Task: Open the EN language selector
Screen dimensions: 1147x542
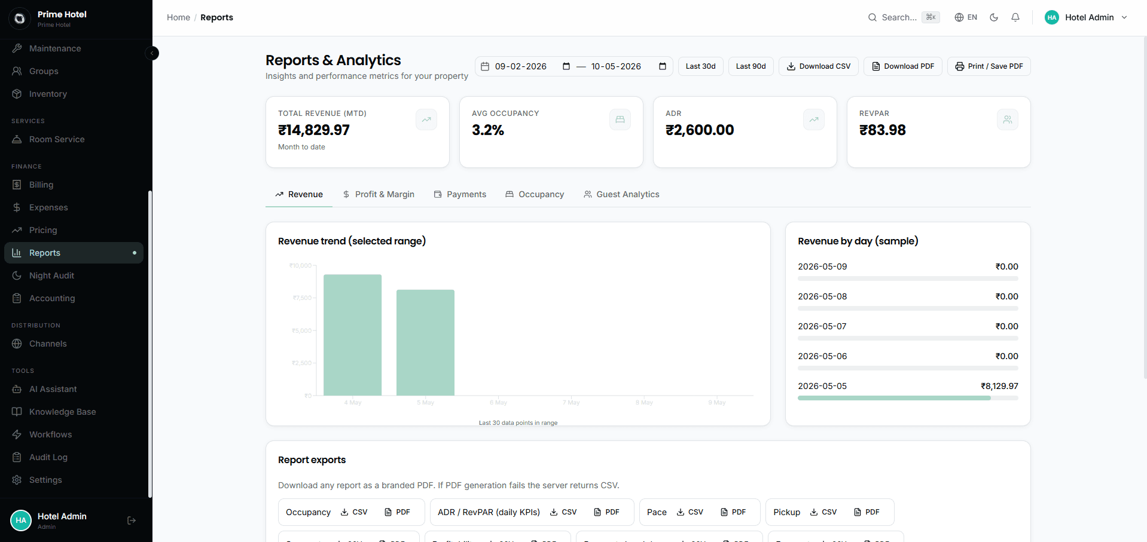Action: 966,17
